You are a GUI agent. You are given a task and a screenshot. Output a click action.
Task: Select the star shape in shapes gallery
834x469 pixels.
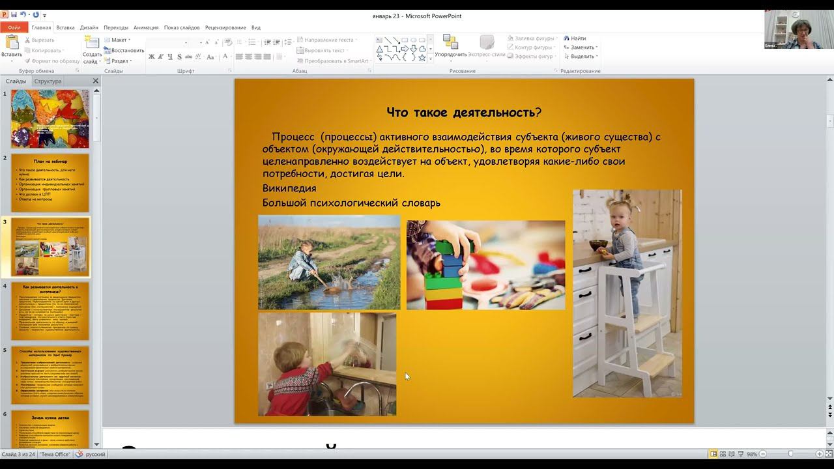[422, 57]
